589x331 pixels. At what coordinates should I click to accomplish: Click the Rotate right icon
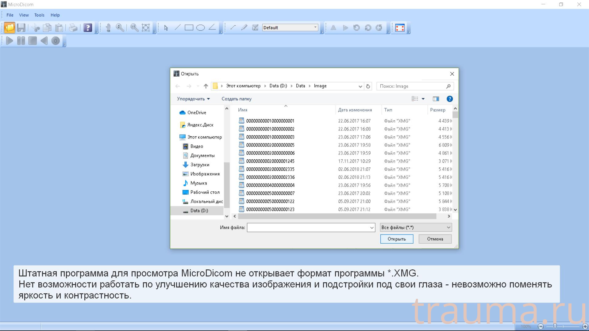[368, 28]
